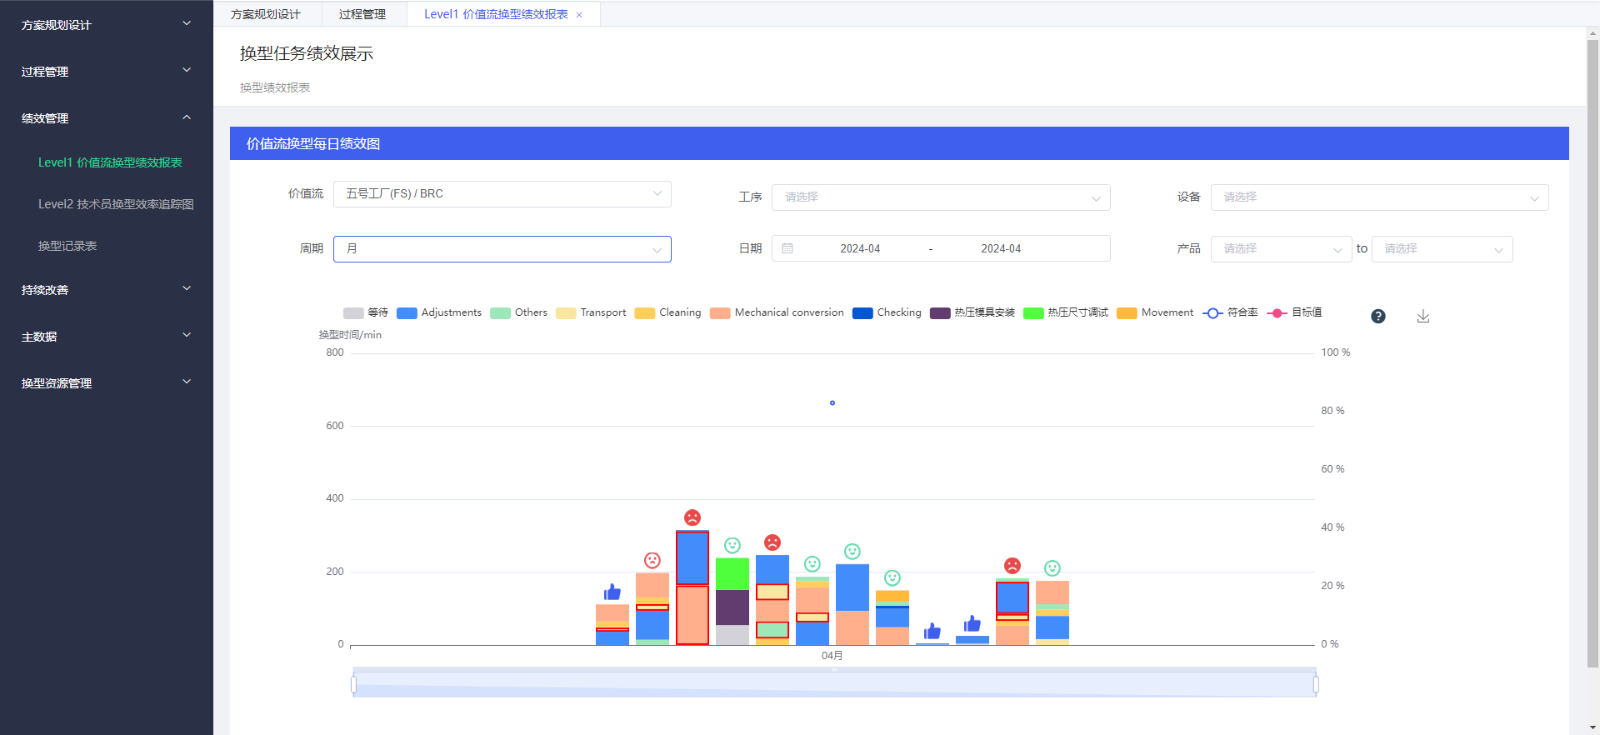Image resolution: width=1600 pixels, height=735 pixels.
Task: Switch to 方案规划设计 tab
Action: [x=266, y=14]
